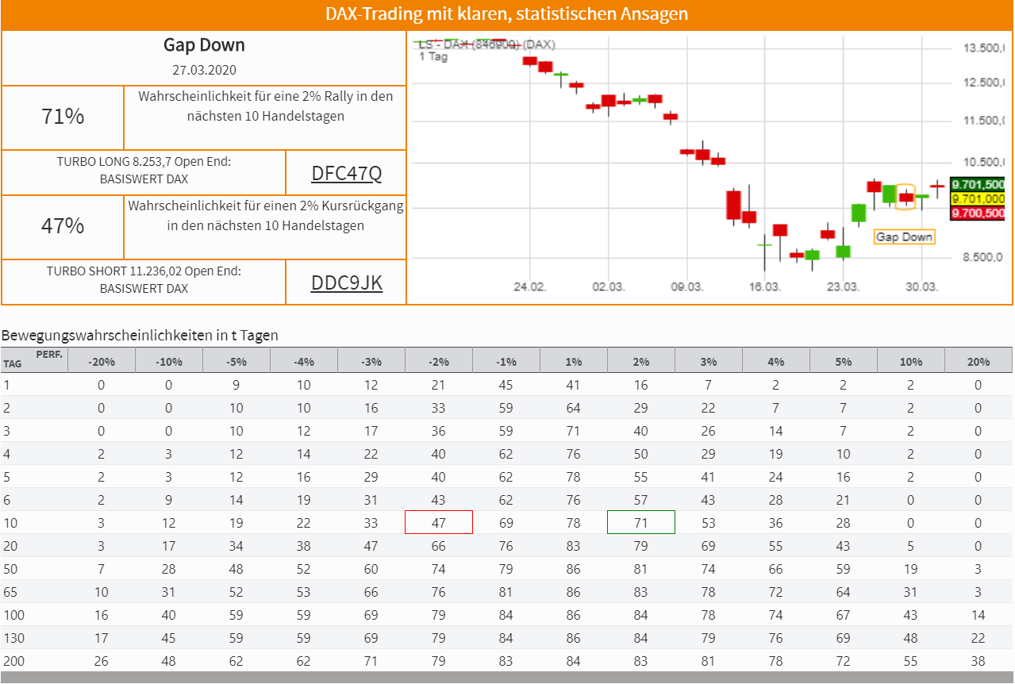The height and width of the screenshot is (684, 1015).
Task: Click the red 9.700,500 price tag
Action: click(x=978, y=213)
